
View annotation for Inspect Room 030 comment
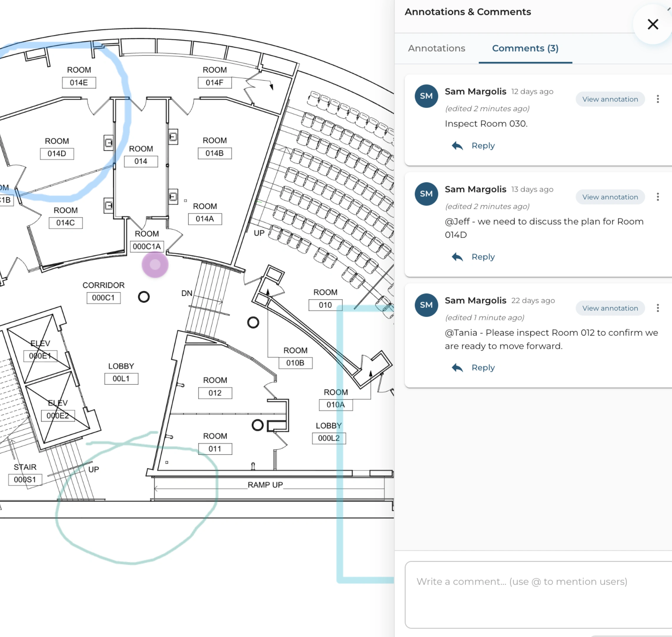[x=610, y=99]
